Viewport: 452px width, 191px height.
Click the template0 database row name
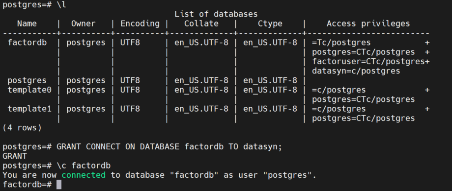point(29,90)
